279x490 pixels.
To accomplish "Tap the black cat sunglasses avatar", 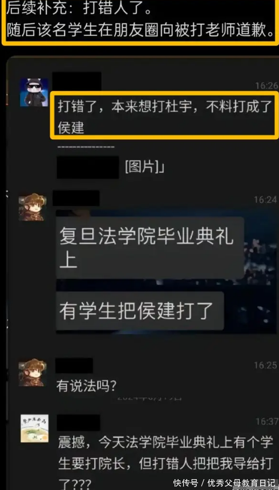I will pos(34,92).
